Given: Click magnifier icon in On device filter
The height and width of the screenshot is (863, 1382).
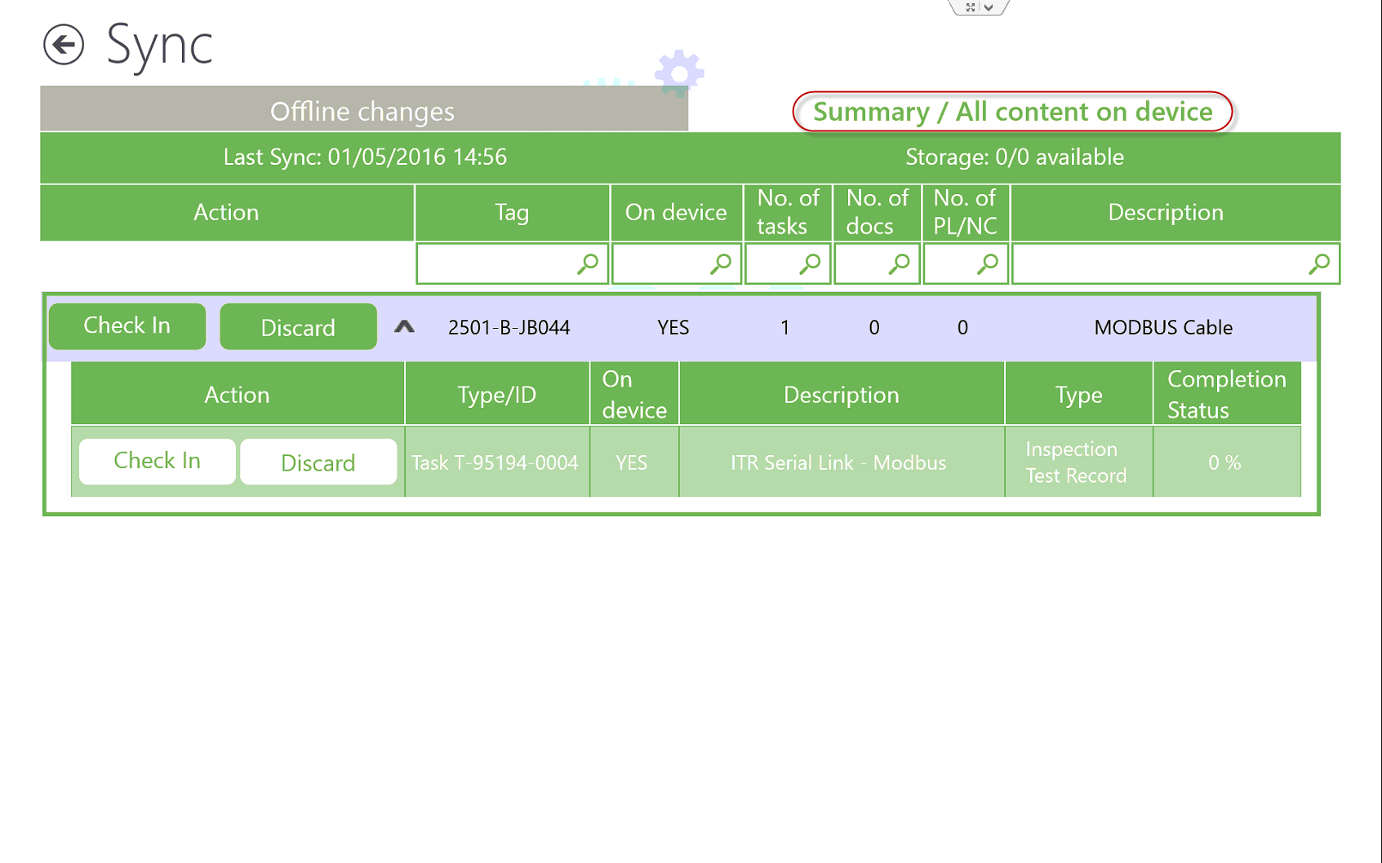Looking at the screenshot, I should pos(721,263).
